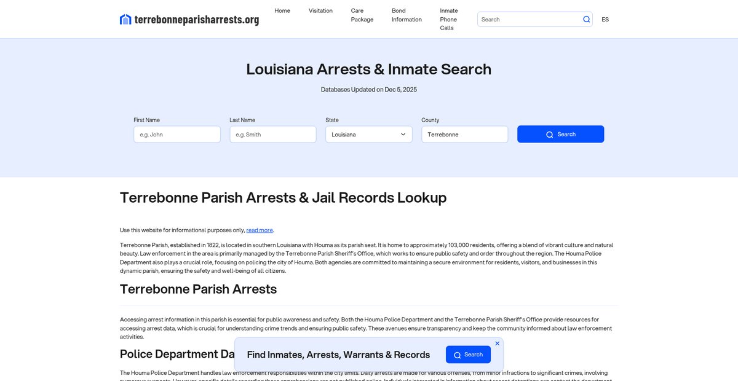738x381 pixels.
Task: Click the First Name input field
Action: pyautogui.click(x=177, y=135)
